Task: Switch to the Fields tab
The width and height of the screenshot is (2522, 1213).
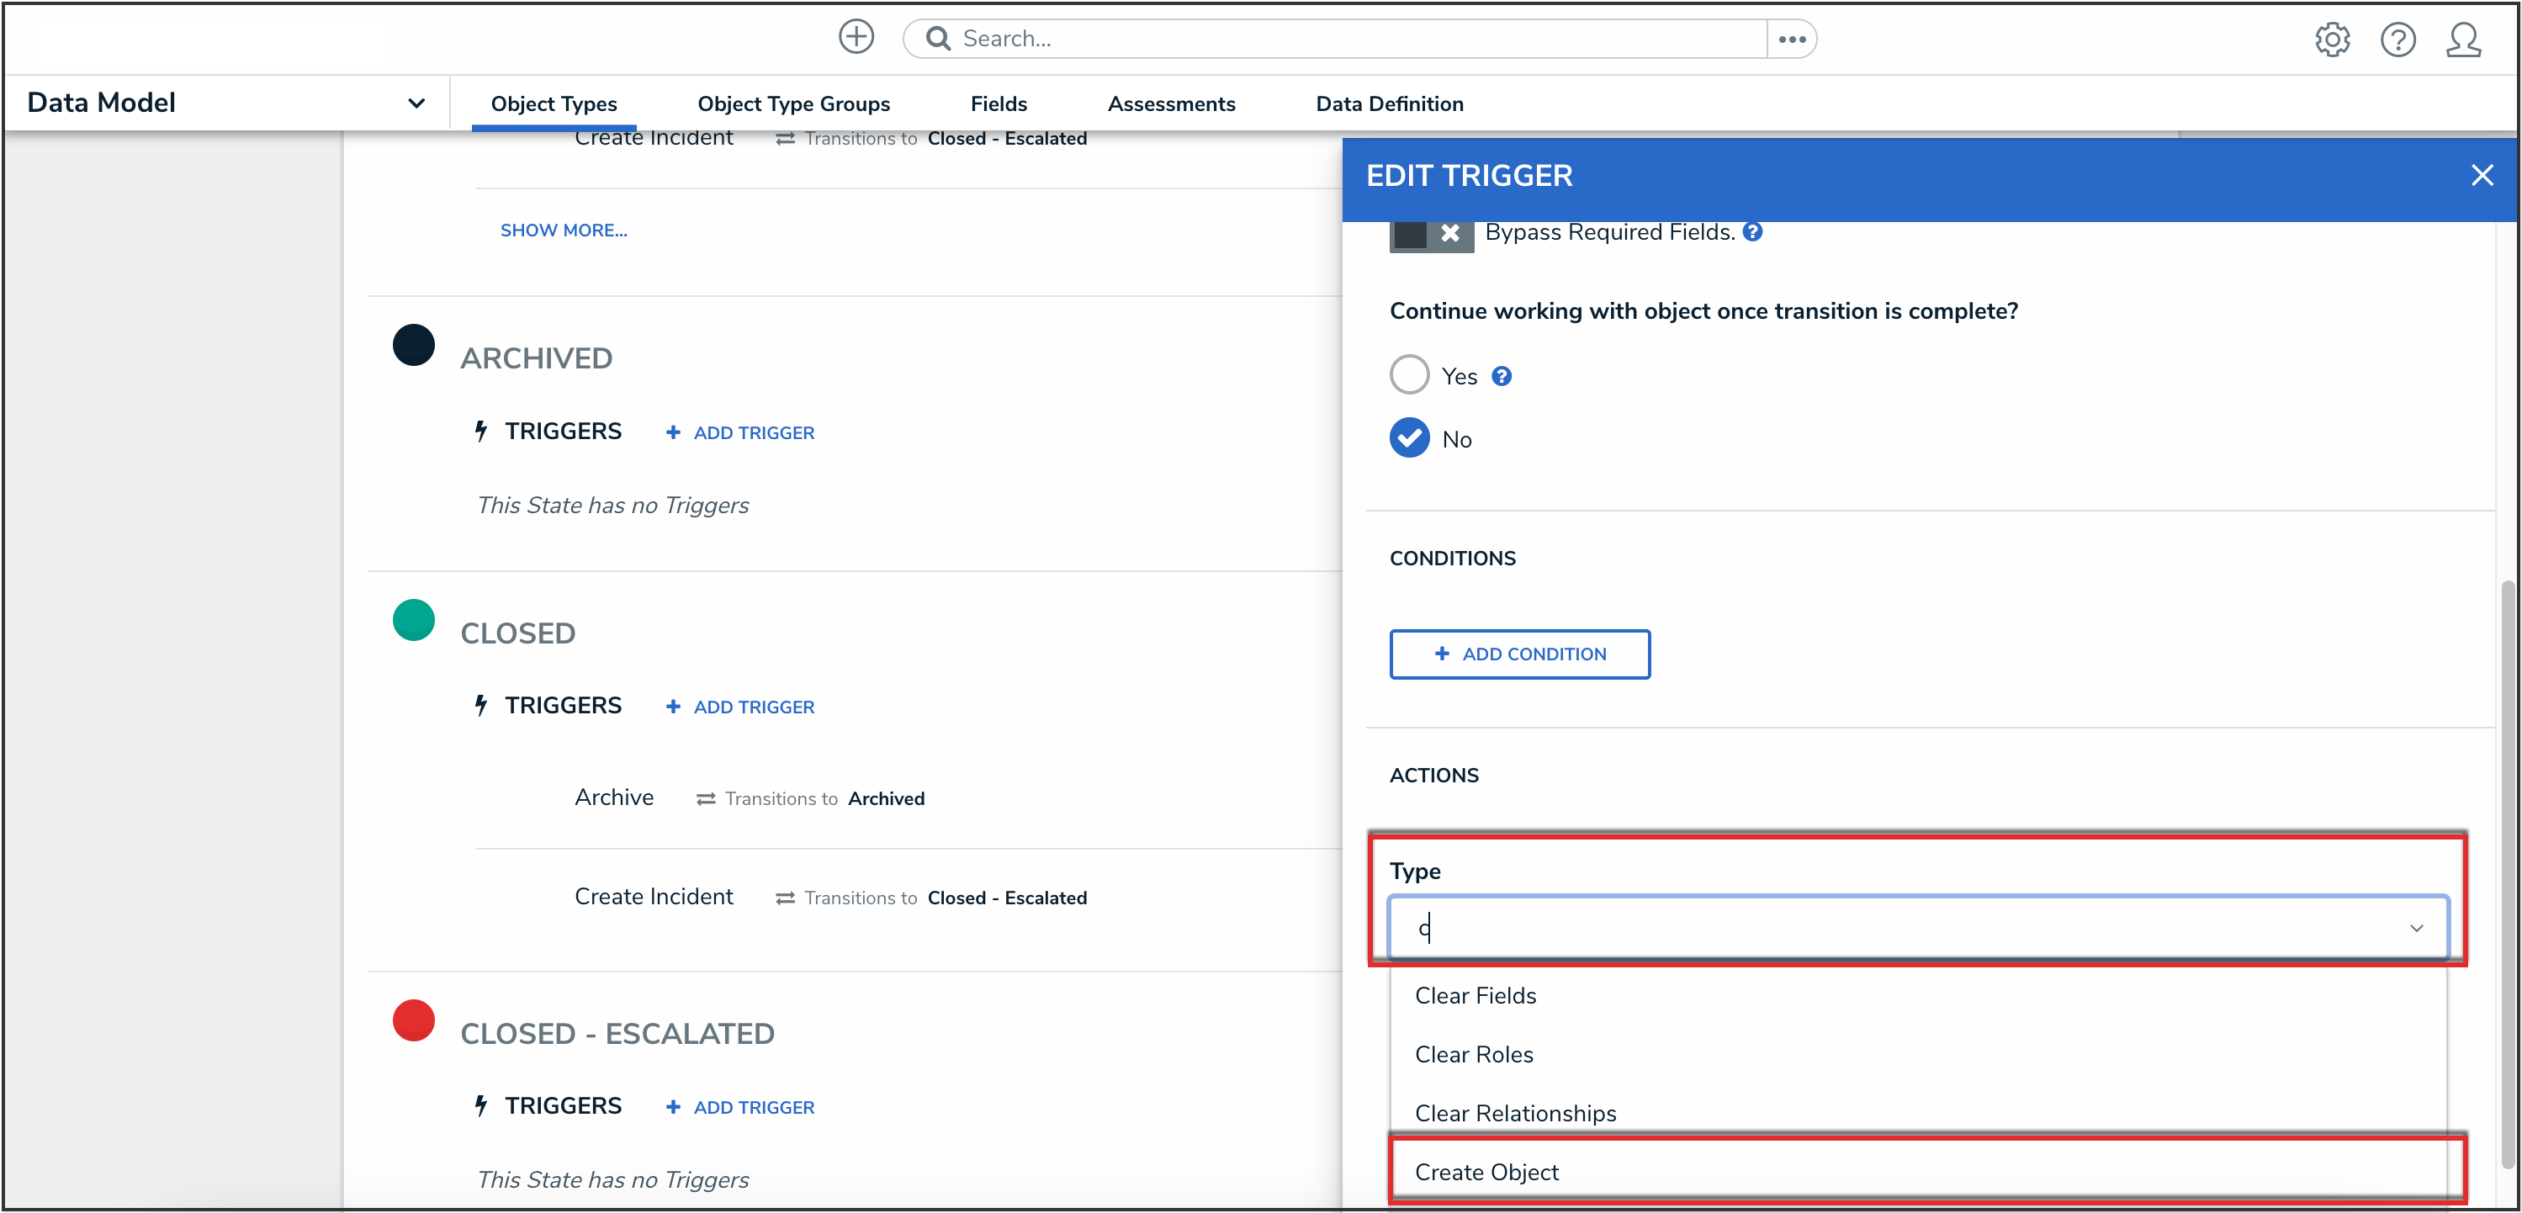Action: (x=998, y=103)
